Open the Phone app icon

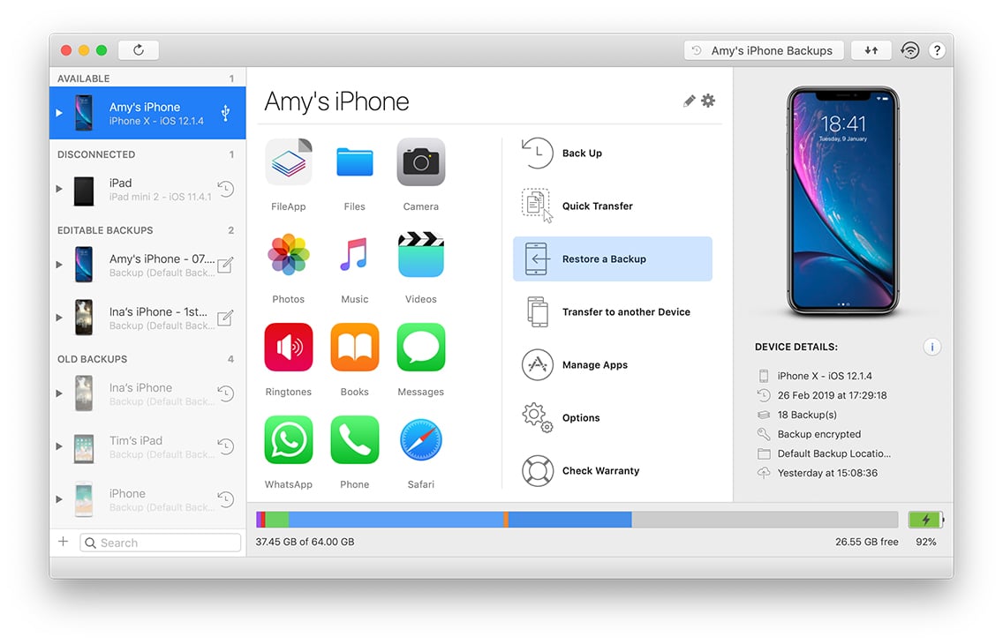(x=354, y=439)
